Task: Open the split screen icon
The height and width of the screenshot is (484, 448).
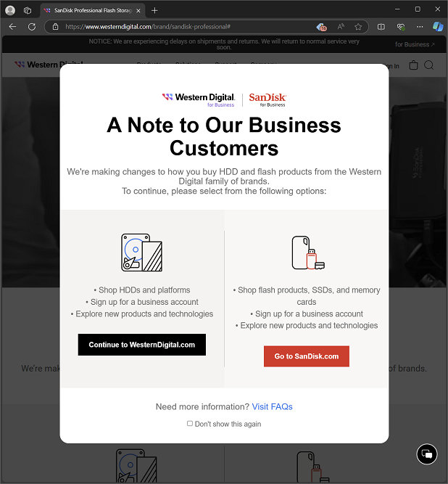Action: coord(381,27)
